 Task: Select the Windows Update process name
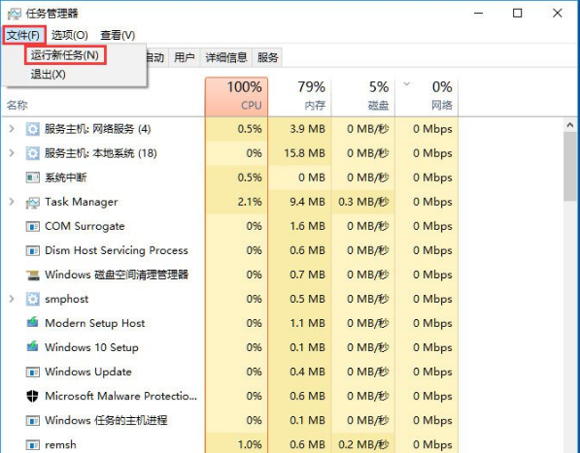88,372
